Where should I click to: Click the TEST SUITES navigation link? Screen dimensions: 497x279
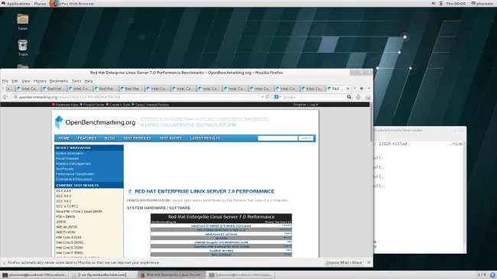click(171, 138)
